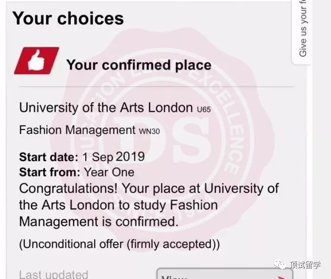Click the red arrow on the View button

click(281, 277)
